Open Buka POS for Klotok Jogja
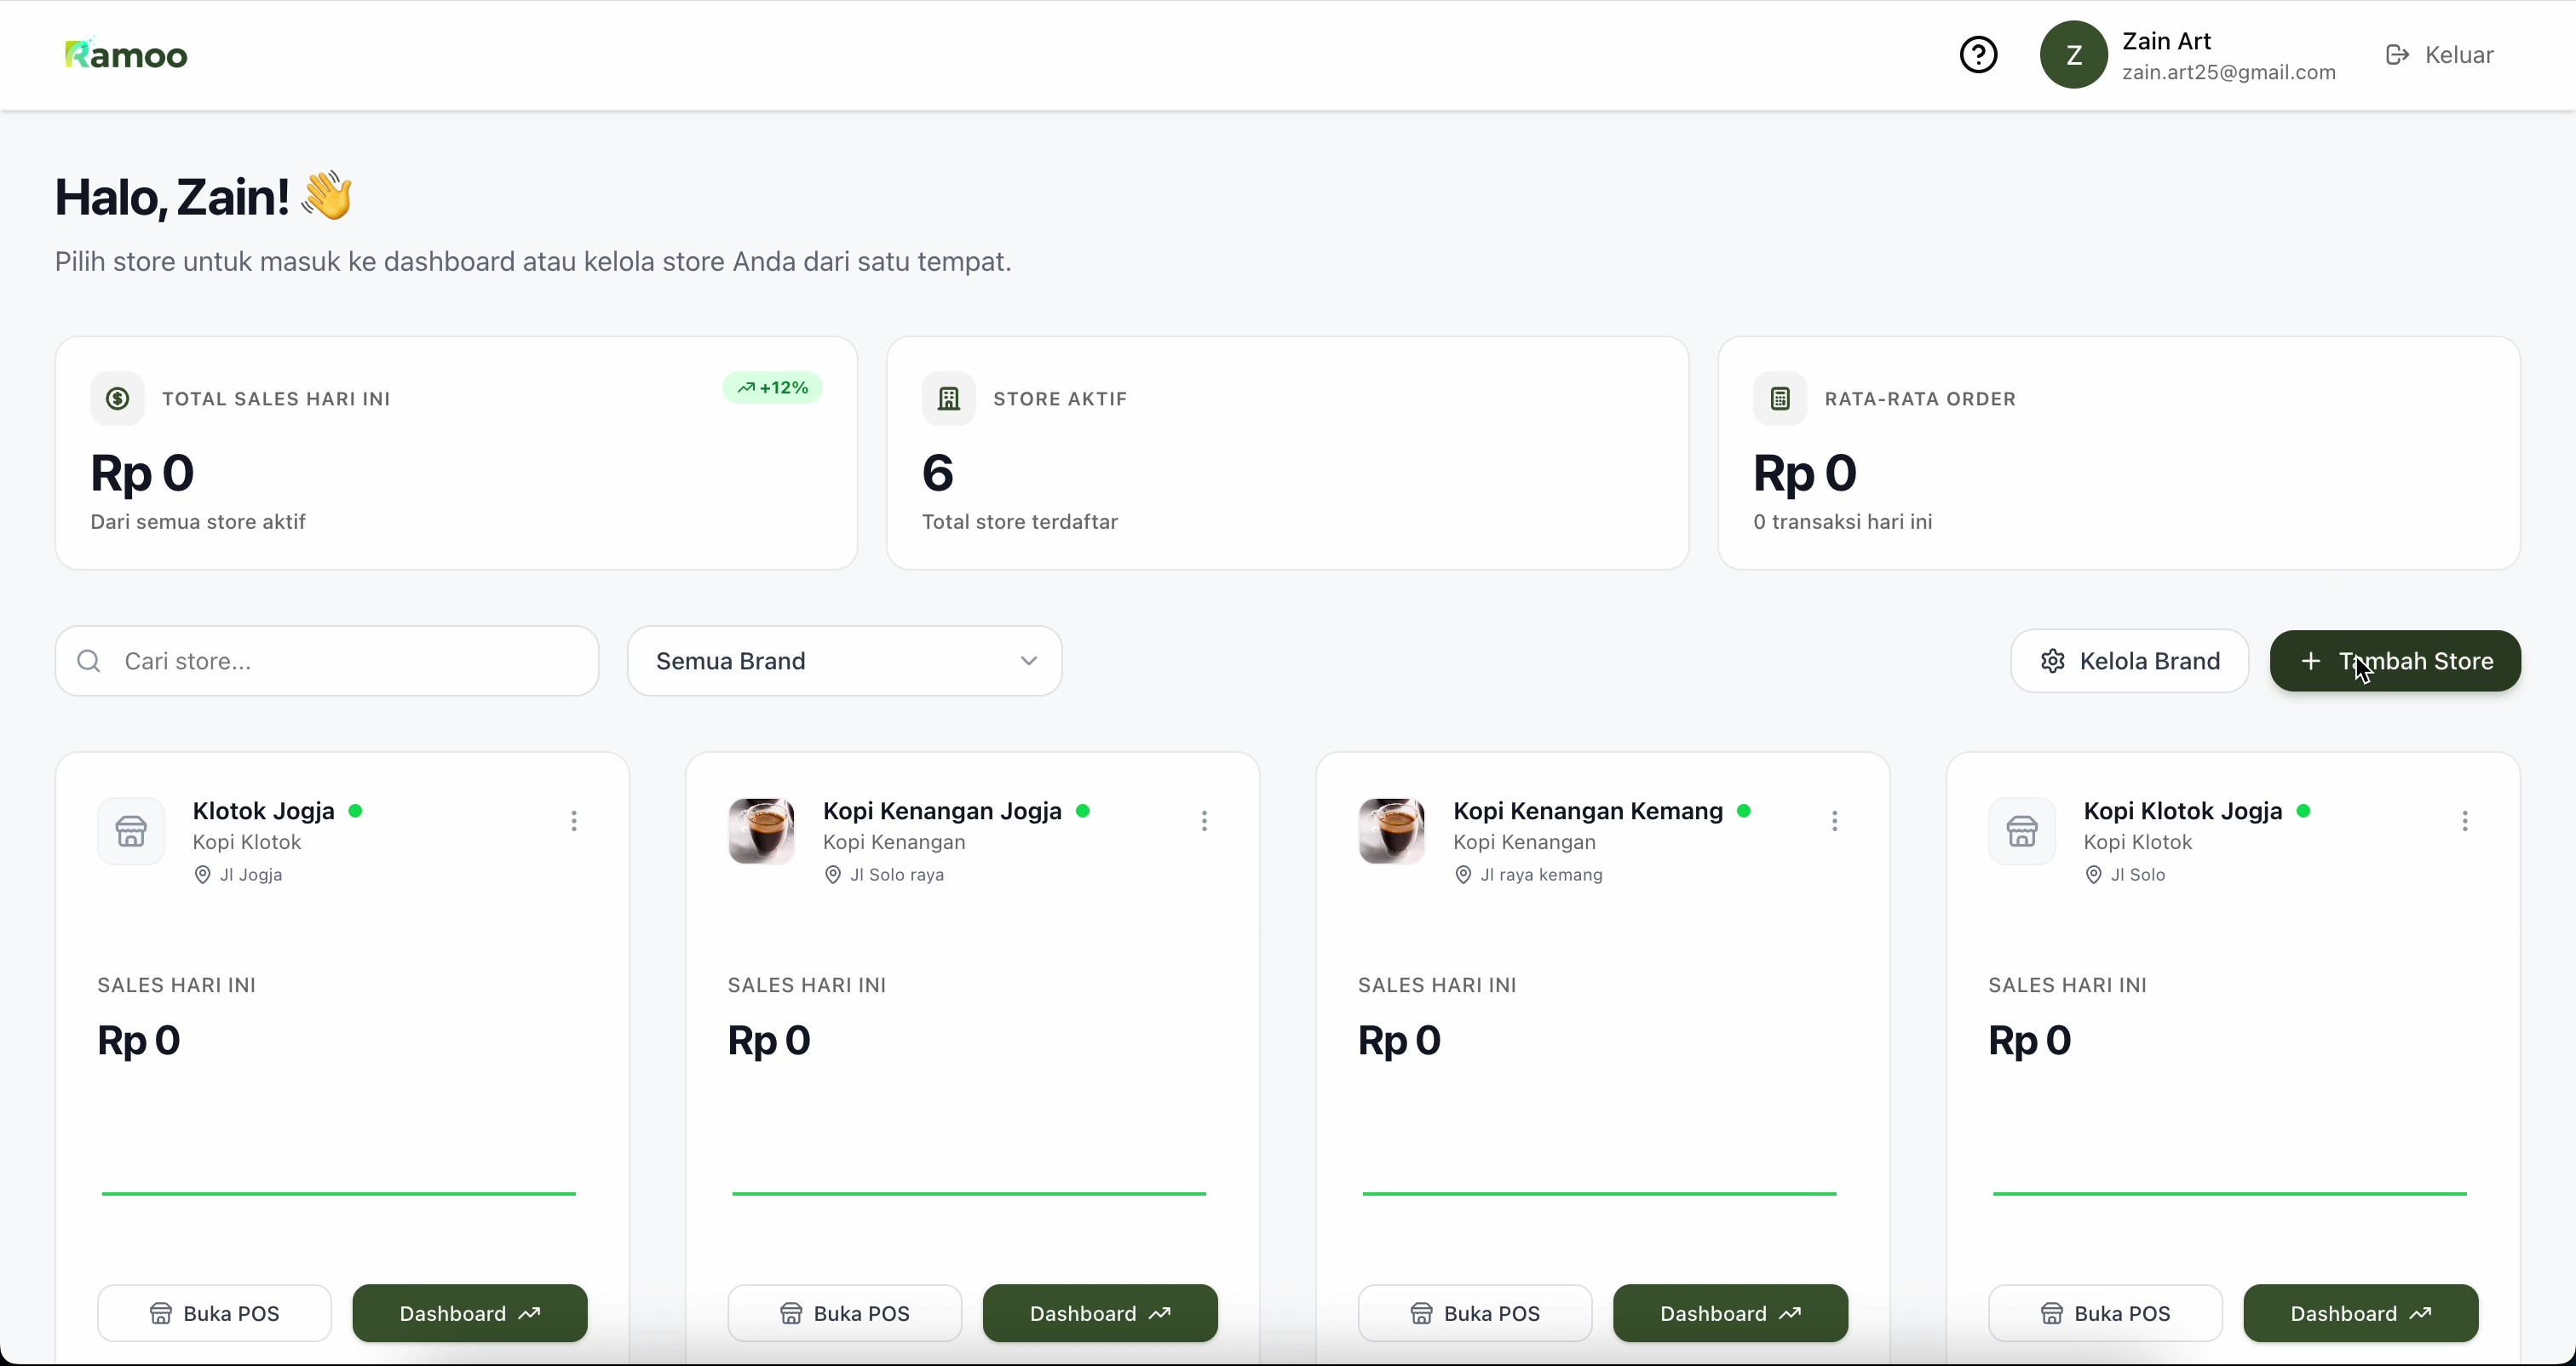 (214, 1313)
